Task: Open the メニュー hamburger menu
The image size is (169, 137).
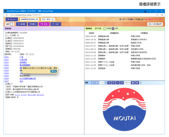Action: coord(12,19)
